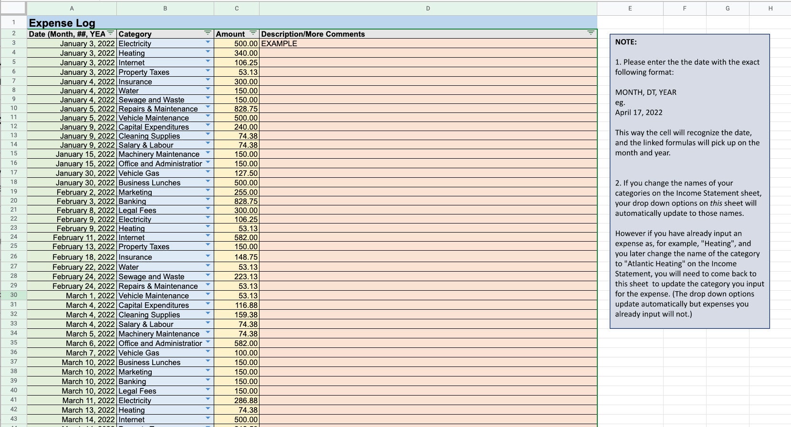Open the filter icon in Date header

click(111, 33)
